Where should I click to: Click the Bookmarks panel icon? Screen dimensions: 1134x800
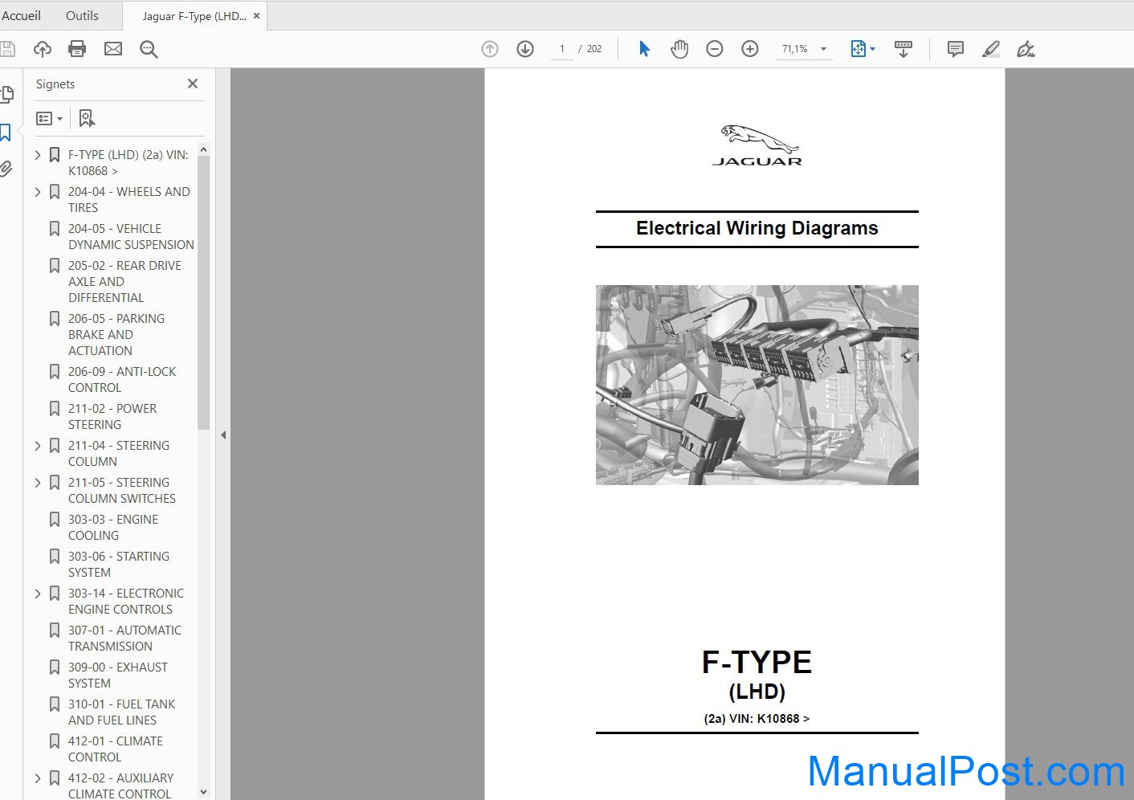6,133
